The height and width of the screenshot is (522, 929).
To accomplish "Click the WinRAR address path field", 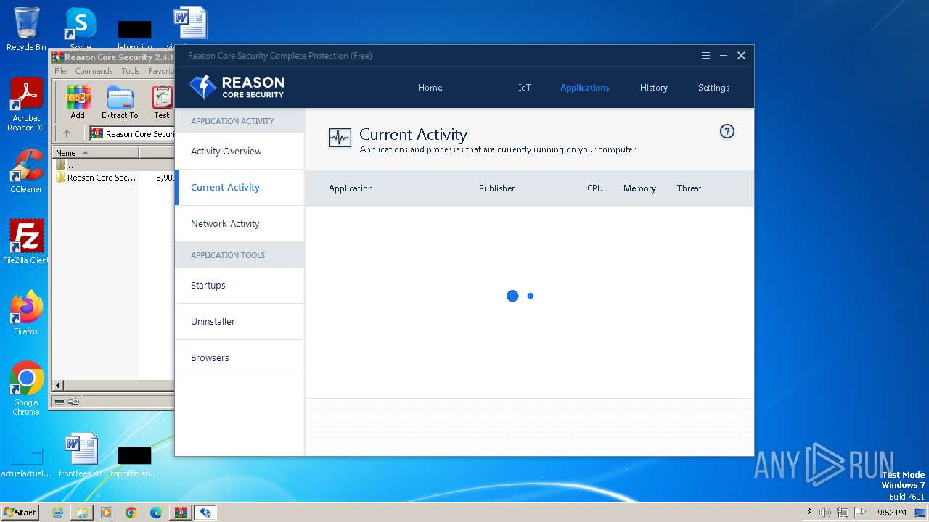I will click(x=132, y=133).
